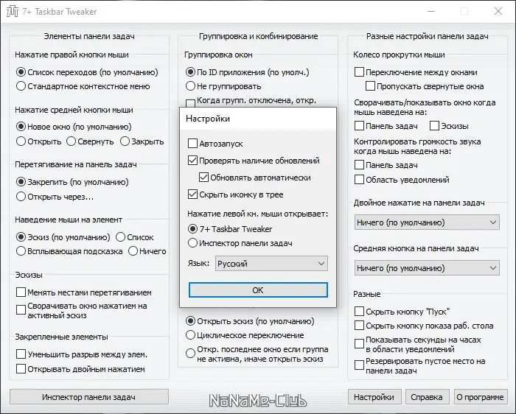
Task: Expand Двойное нажатие на панели задач dropdown
Action: (x=428, y=221)
